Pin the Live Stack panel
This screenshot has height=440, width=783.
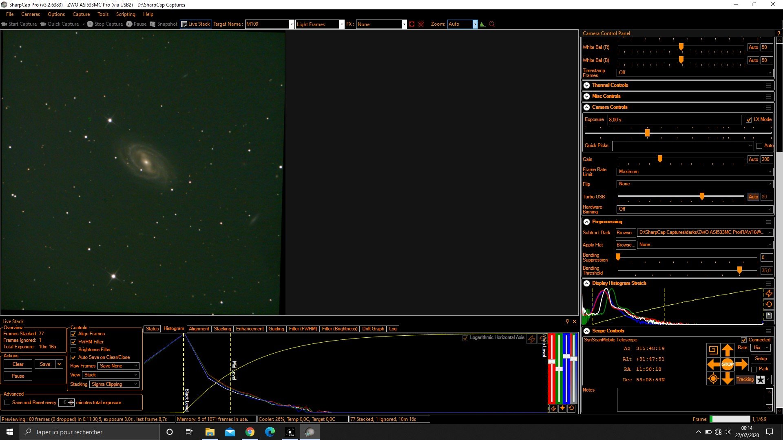pyautogui.click(x=567, y=321)
